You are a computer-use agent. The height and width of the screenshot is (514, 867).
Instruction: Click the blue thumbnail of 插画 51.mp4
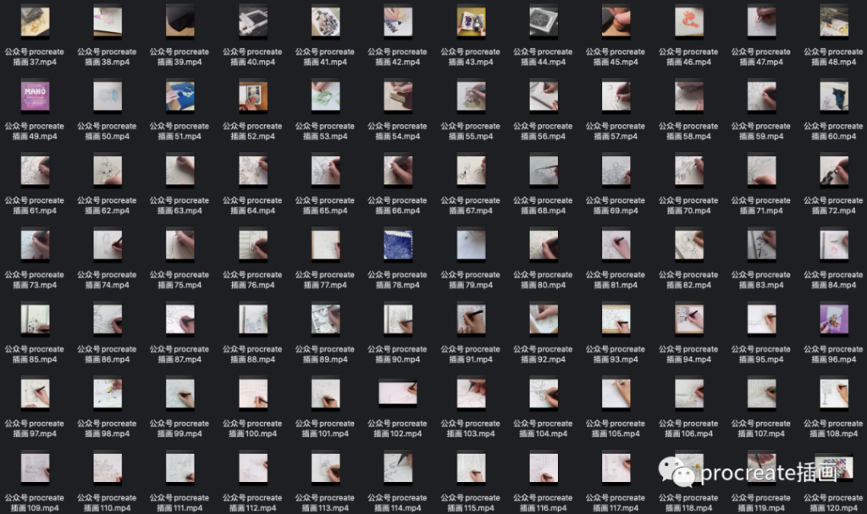coord(179,96)
